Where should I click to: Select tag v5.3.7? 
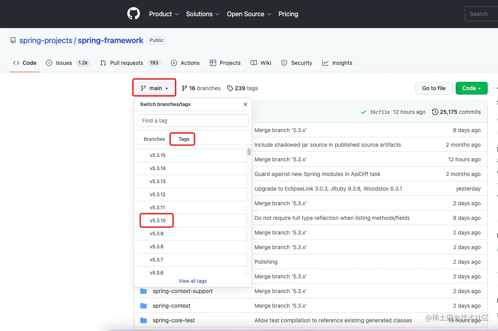[190, 260]
